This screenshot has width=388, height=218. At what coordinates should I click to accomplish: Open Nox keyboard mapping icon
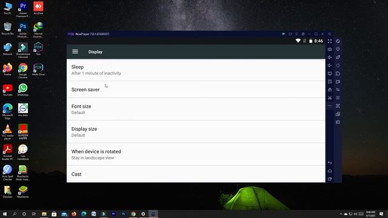[330, 49]
